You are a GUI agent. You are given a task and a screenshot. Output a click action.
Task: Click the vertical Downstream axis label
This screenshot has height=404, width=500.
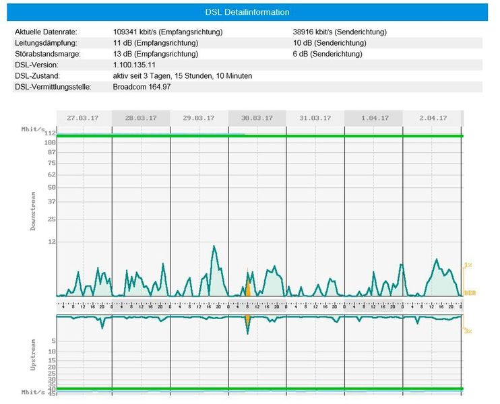pyautogui.click(x=33, y=211)
